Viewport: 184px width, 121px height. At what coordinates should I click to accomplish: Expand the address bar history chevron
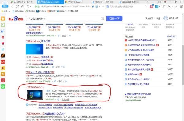(103, 7)
